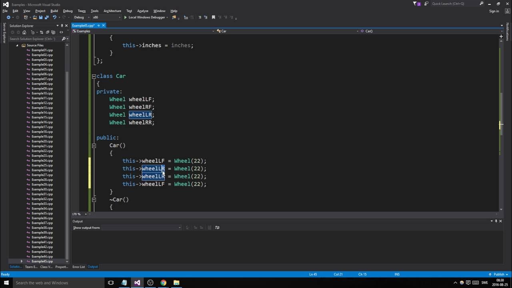Click the Windows Start button
This screenshot has width=512, height=288.
[x=6, y=283]
